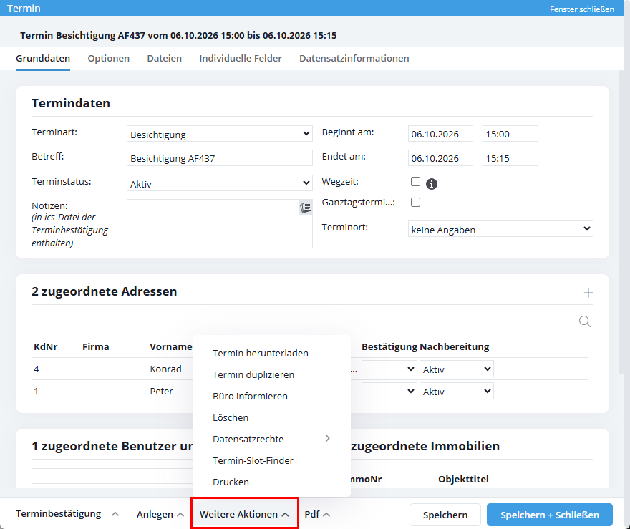630x529 pixels.
Task: Open Bestätigung dropdown in Konrad's row
Action: (389, 369)
